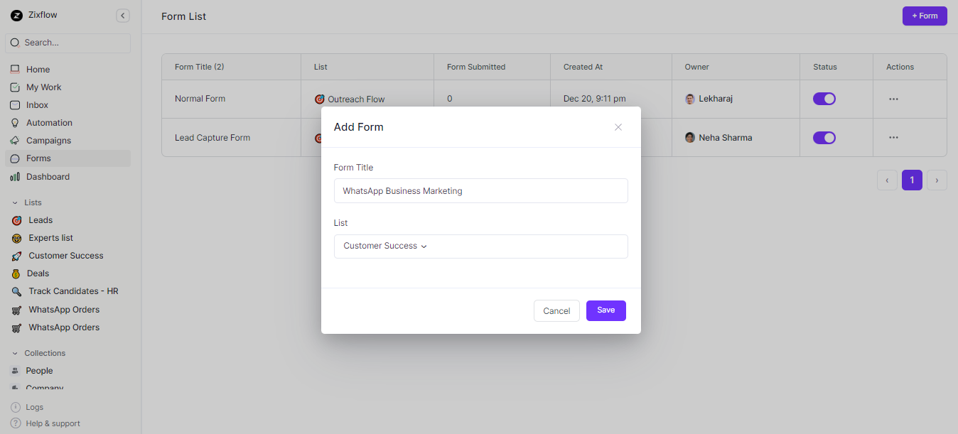Click the Save button in Add Form dialog
The image size is (958, 434).
click(606, 310)
